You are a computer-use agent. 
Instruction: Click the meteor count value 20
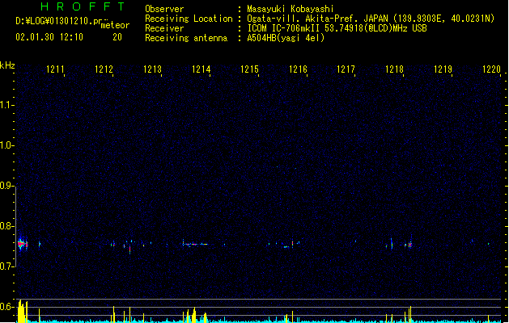click(117, 37)
